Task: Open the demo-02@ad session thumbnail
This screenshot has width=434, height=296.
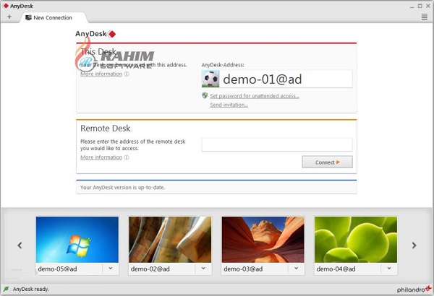Action: pyautogui.click(x=170, y=240)
